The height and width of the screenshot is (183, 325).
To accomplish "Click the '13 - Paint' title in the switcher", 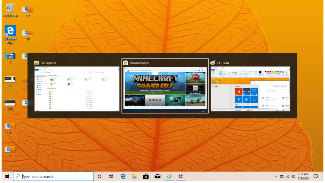I will [223, 63].
